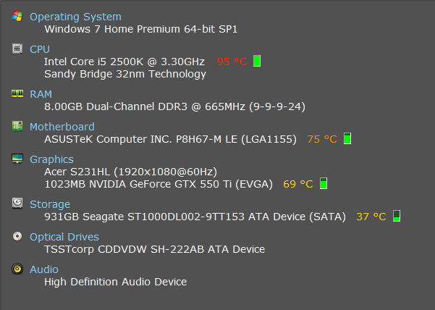Click the green CPU temperature indicator
This screenshot has height=310, width=435.
point(257,62)
